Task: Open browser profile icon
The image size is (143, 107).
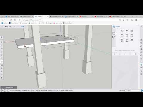Action: (x=136, y=20)
